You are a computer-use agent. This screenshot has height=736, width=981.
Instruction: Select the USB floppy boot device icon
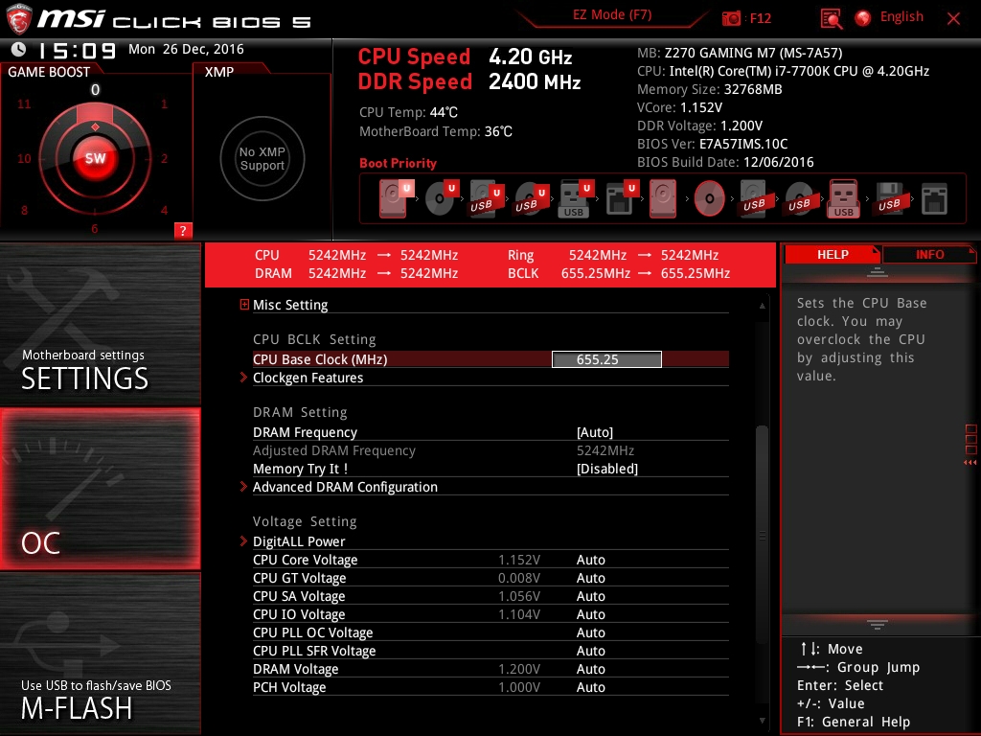[889, 198]
